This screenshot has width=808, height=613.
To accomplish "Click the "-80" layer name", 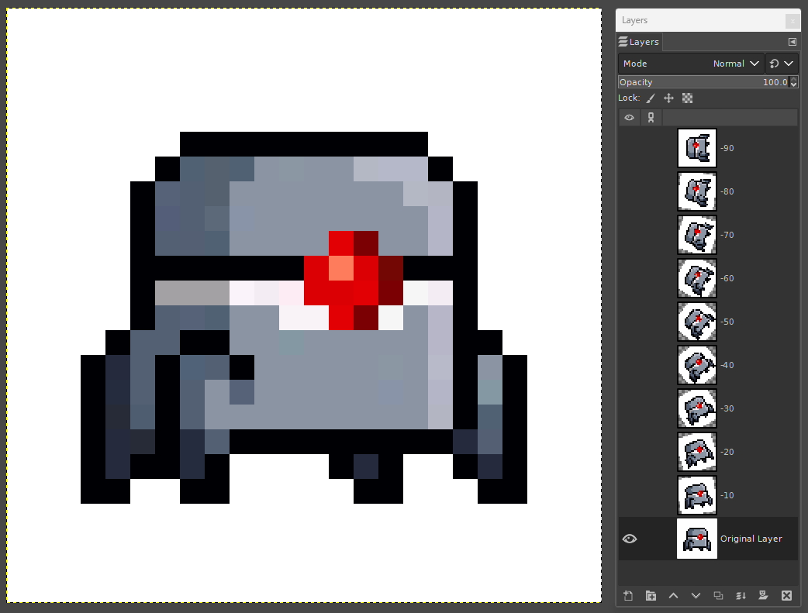I will pyautogui.click(x=727, y=191).
